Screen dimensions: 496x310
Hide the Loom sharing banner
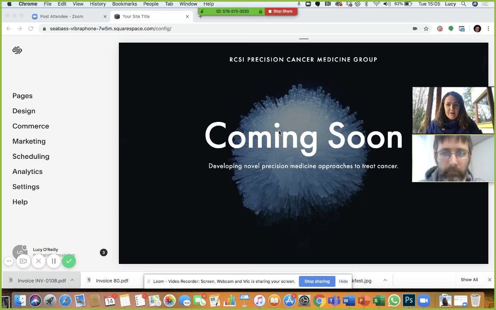343,281
